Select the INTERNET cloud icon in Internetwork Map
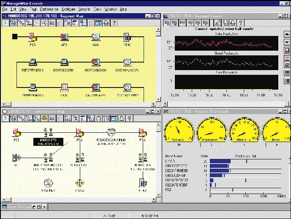This screenshot has height=219, width=291. pos(48,183)
